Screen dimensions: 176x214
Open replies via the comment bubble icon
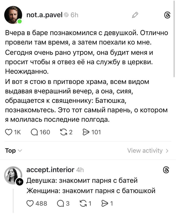[x=34, y=132]
